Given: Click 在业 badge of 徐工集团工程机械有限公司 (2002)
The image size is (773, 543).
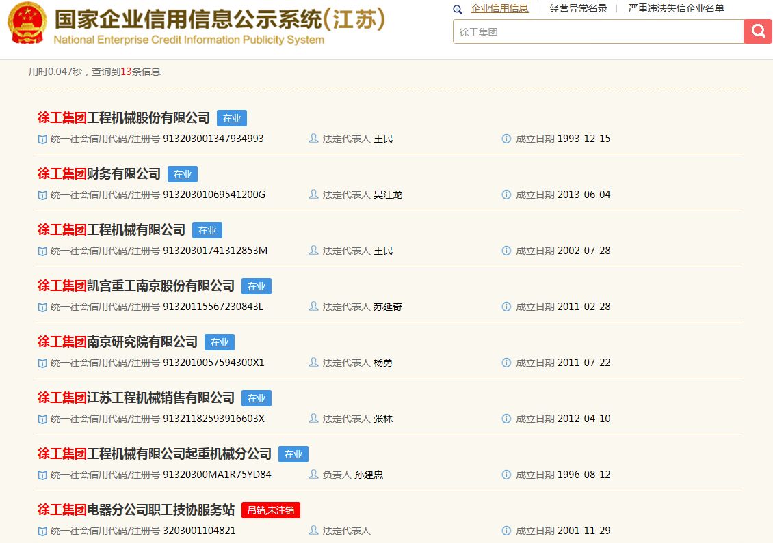Looking at the screenshot, I should pyautogui.click(x=207, y=230).
